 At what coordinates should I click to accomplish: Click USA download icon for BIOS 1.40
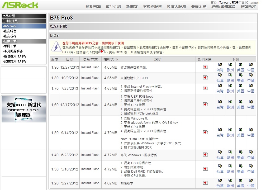(241, 152)
